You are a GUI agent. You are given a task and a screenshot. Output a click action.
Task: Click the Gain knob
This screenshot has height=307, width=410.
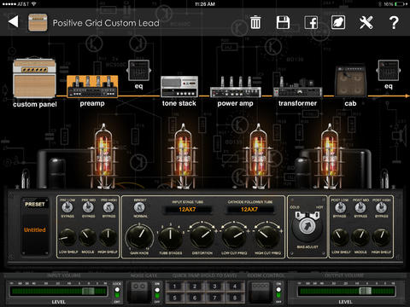tap(139, 237)
